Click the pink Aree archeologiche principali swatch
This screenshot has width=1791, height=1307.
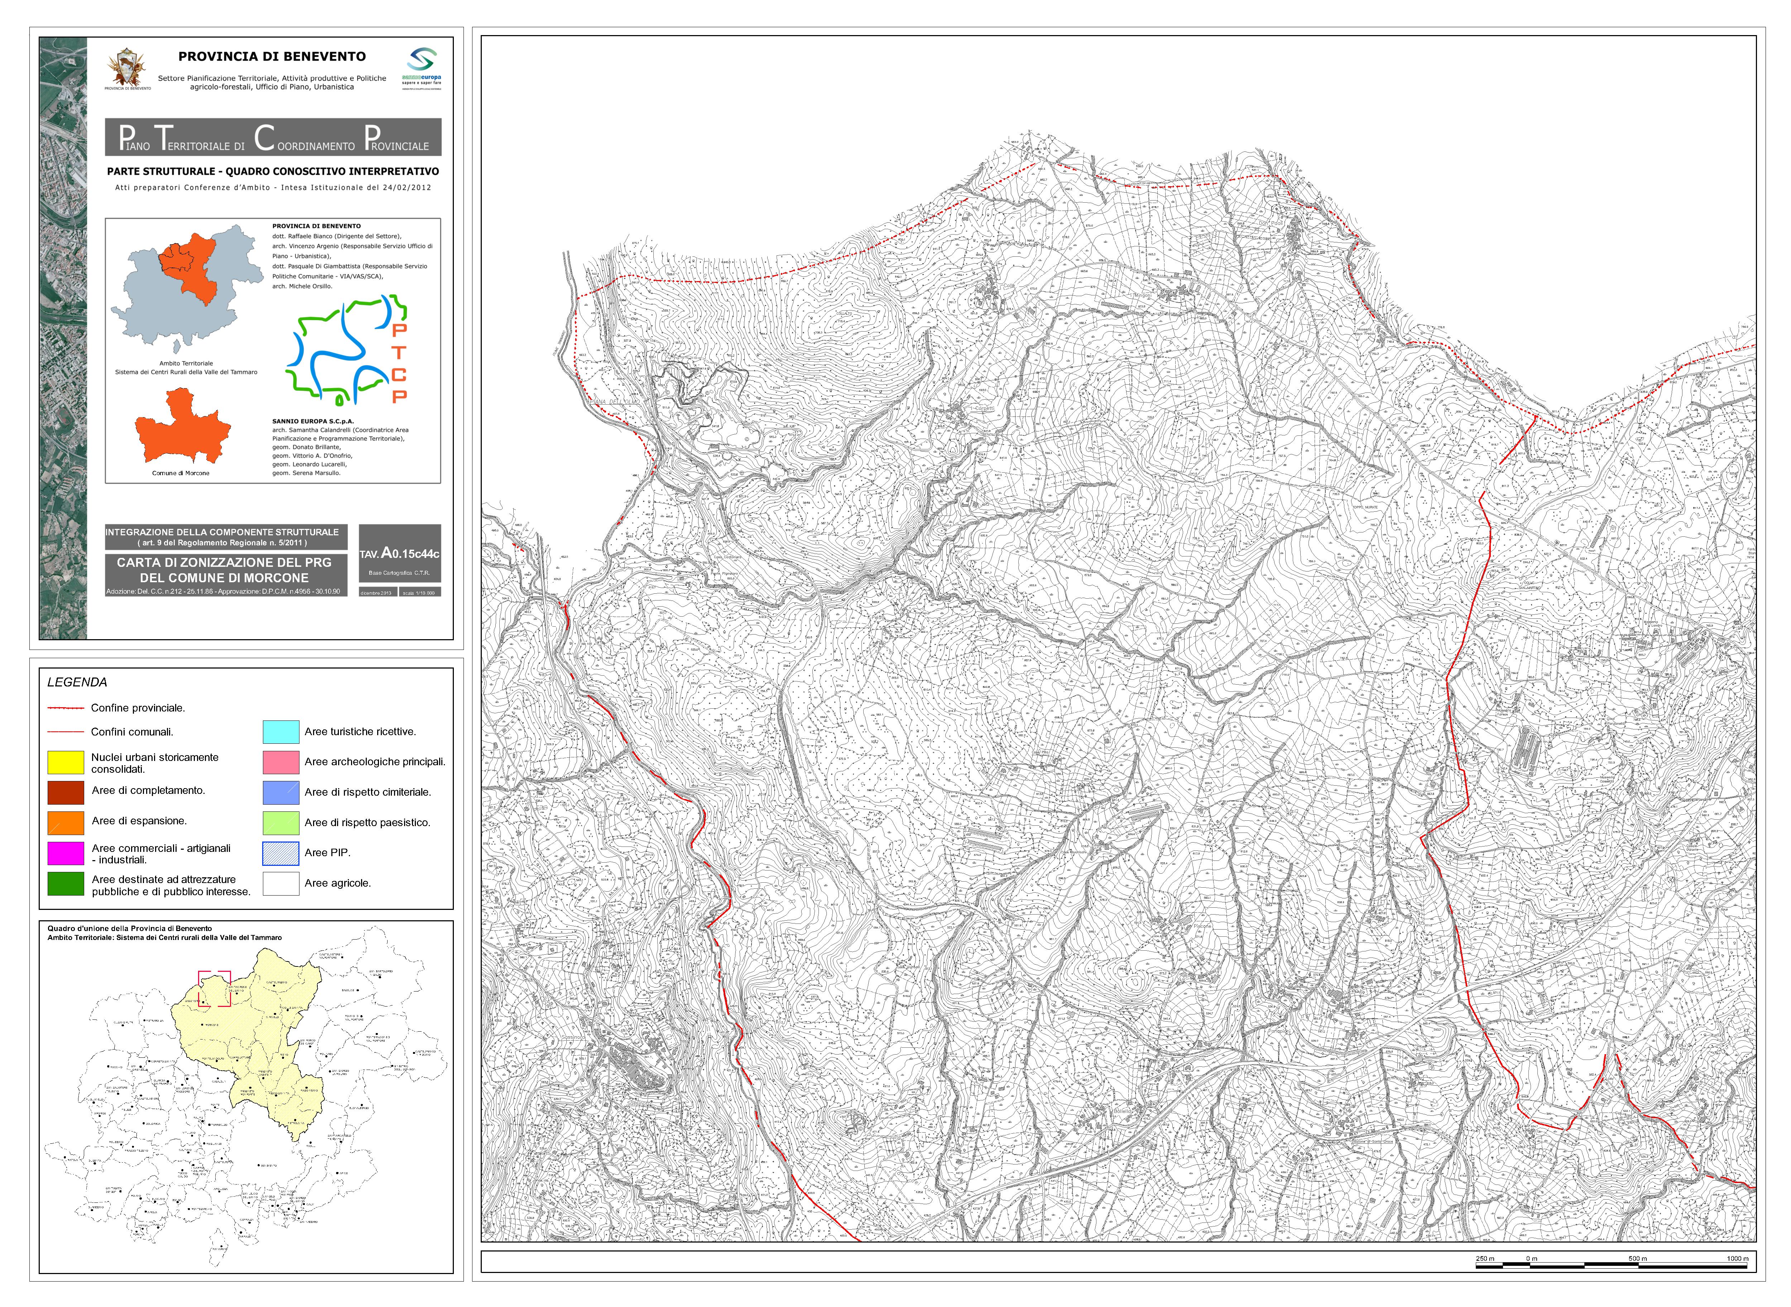click(280, 762)
